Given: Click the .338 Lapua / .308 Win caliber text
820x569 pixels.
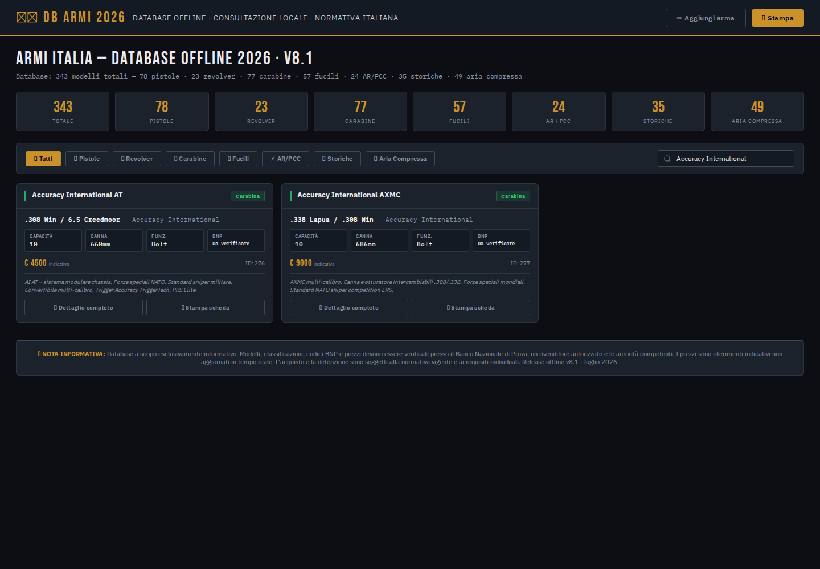Looking at the screenshot, I should 332,220.
